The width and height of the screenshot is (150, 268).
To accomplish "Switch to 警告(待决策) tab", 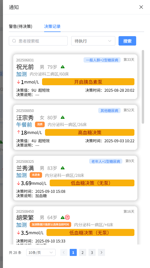I will click(21, 26).
